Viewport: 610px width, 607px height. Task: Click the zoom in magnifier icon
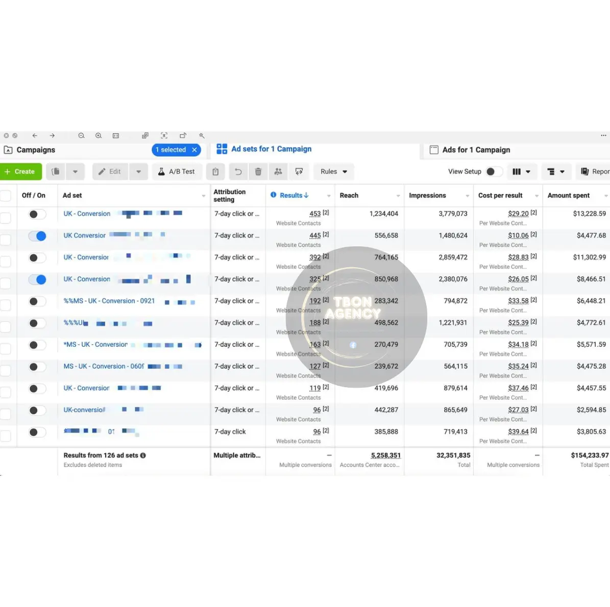point(99,136)
